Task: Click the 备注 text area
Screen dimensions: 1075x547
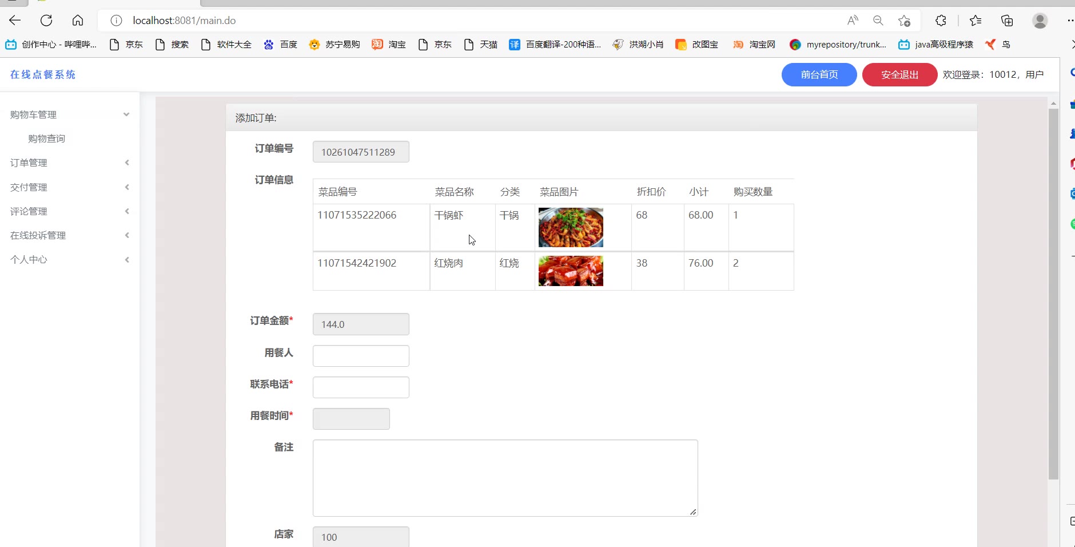Action: tap(505, 478)
